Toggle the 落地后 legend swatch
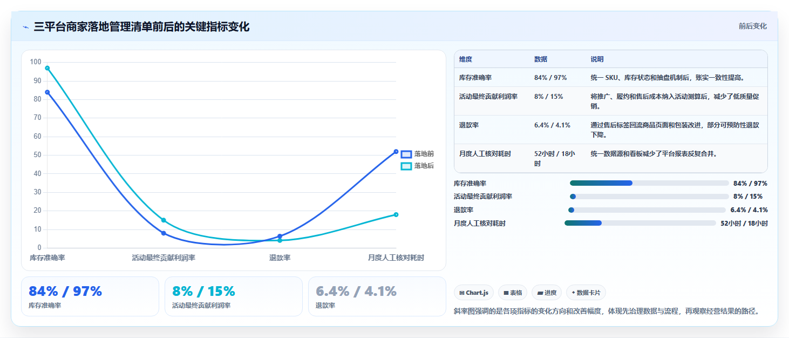 pos(406,166)
